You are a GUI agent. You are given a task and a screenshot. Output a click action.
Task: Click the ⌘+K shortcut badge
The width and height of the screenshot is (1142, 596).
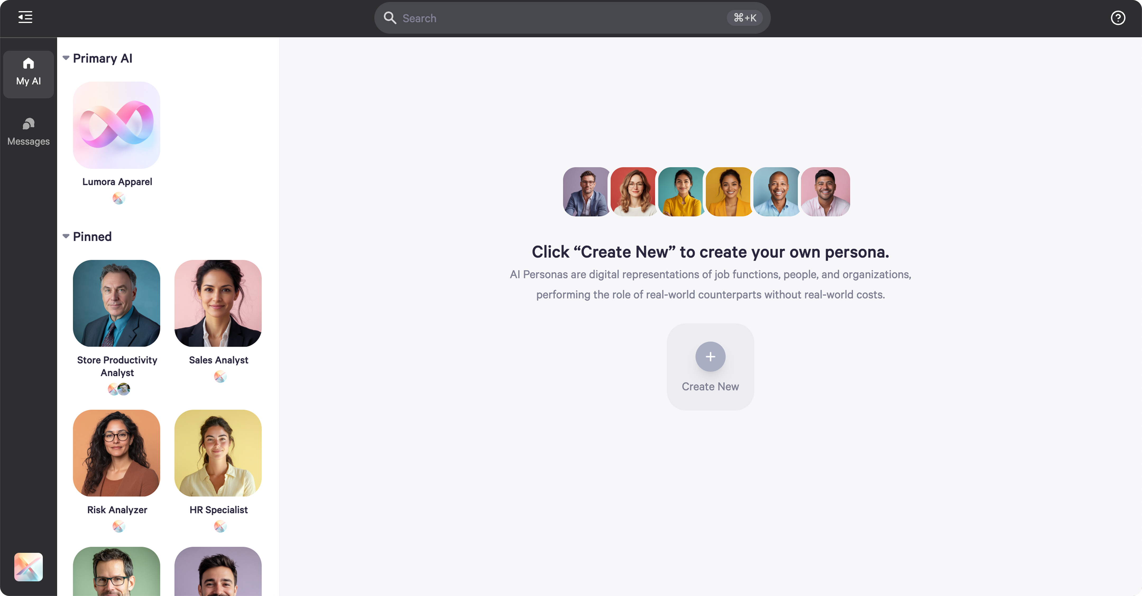coord(745,18)
